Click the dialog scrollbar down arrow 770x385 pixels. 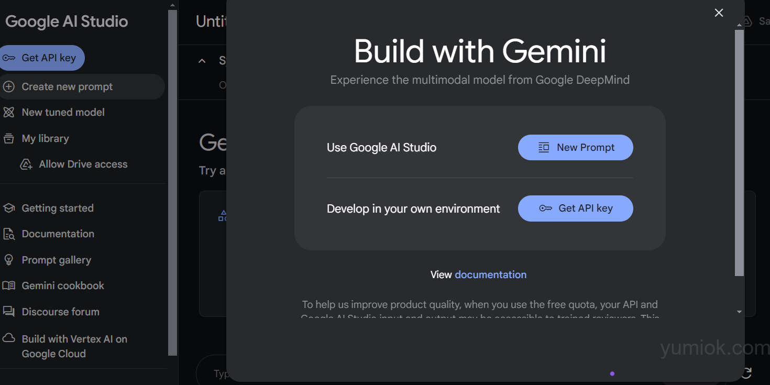[739, 312]
